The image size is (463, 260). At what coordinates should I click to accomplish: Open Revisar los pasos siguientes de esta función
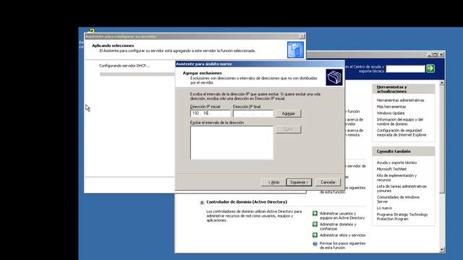point(342,246)
